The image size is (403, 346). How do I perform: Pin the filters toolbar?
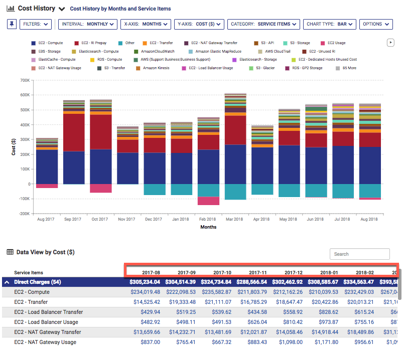tap(11, 24)
